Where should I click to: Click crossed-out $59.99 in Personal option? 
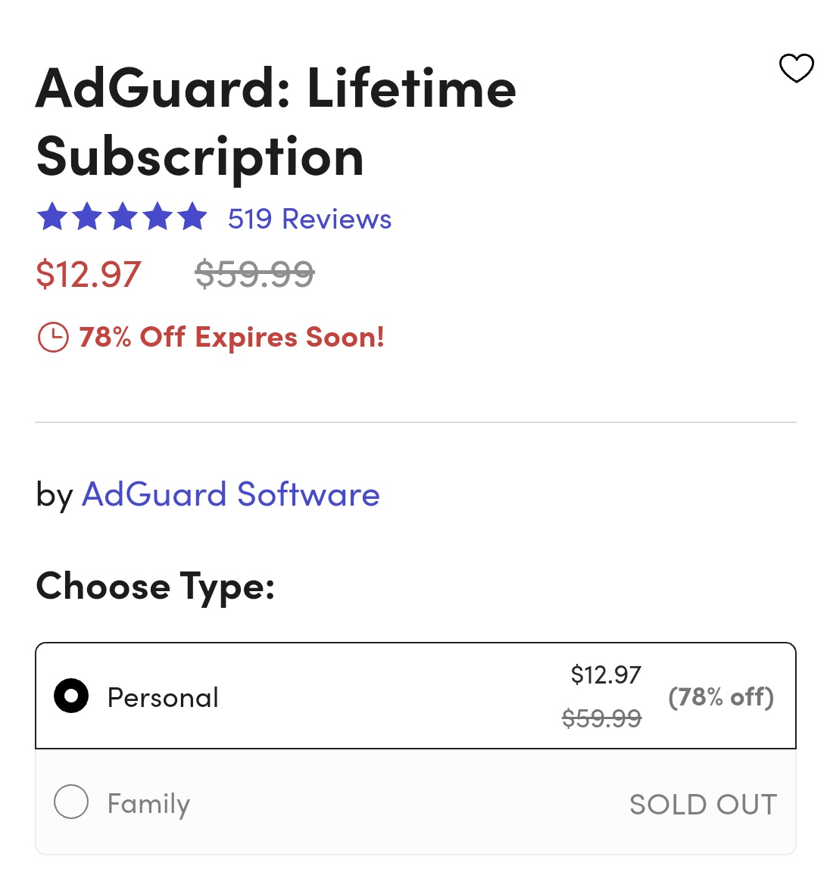601,718
